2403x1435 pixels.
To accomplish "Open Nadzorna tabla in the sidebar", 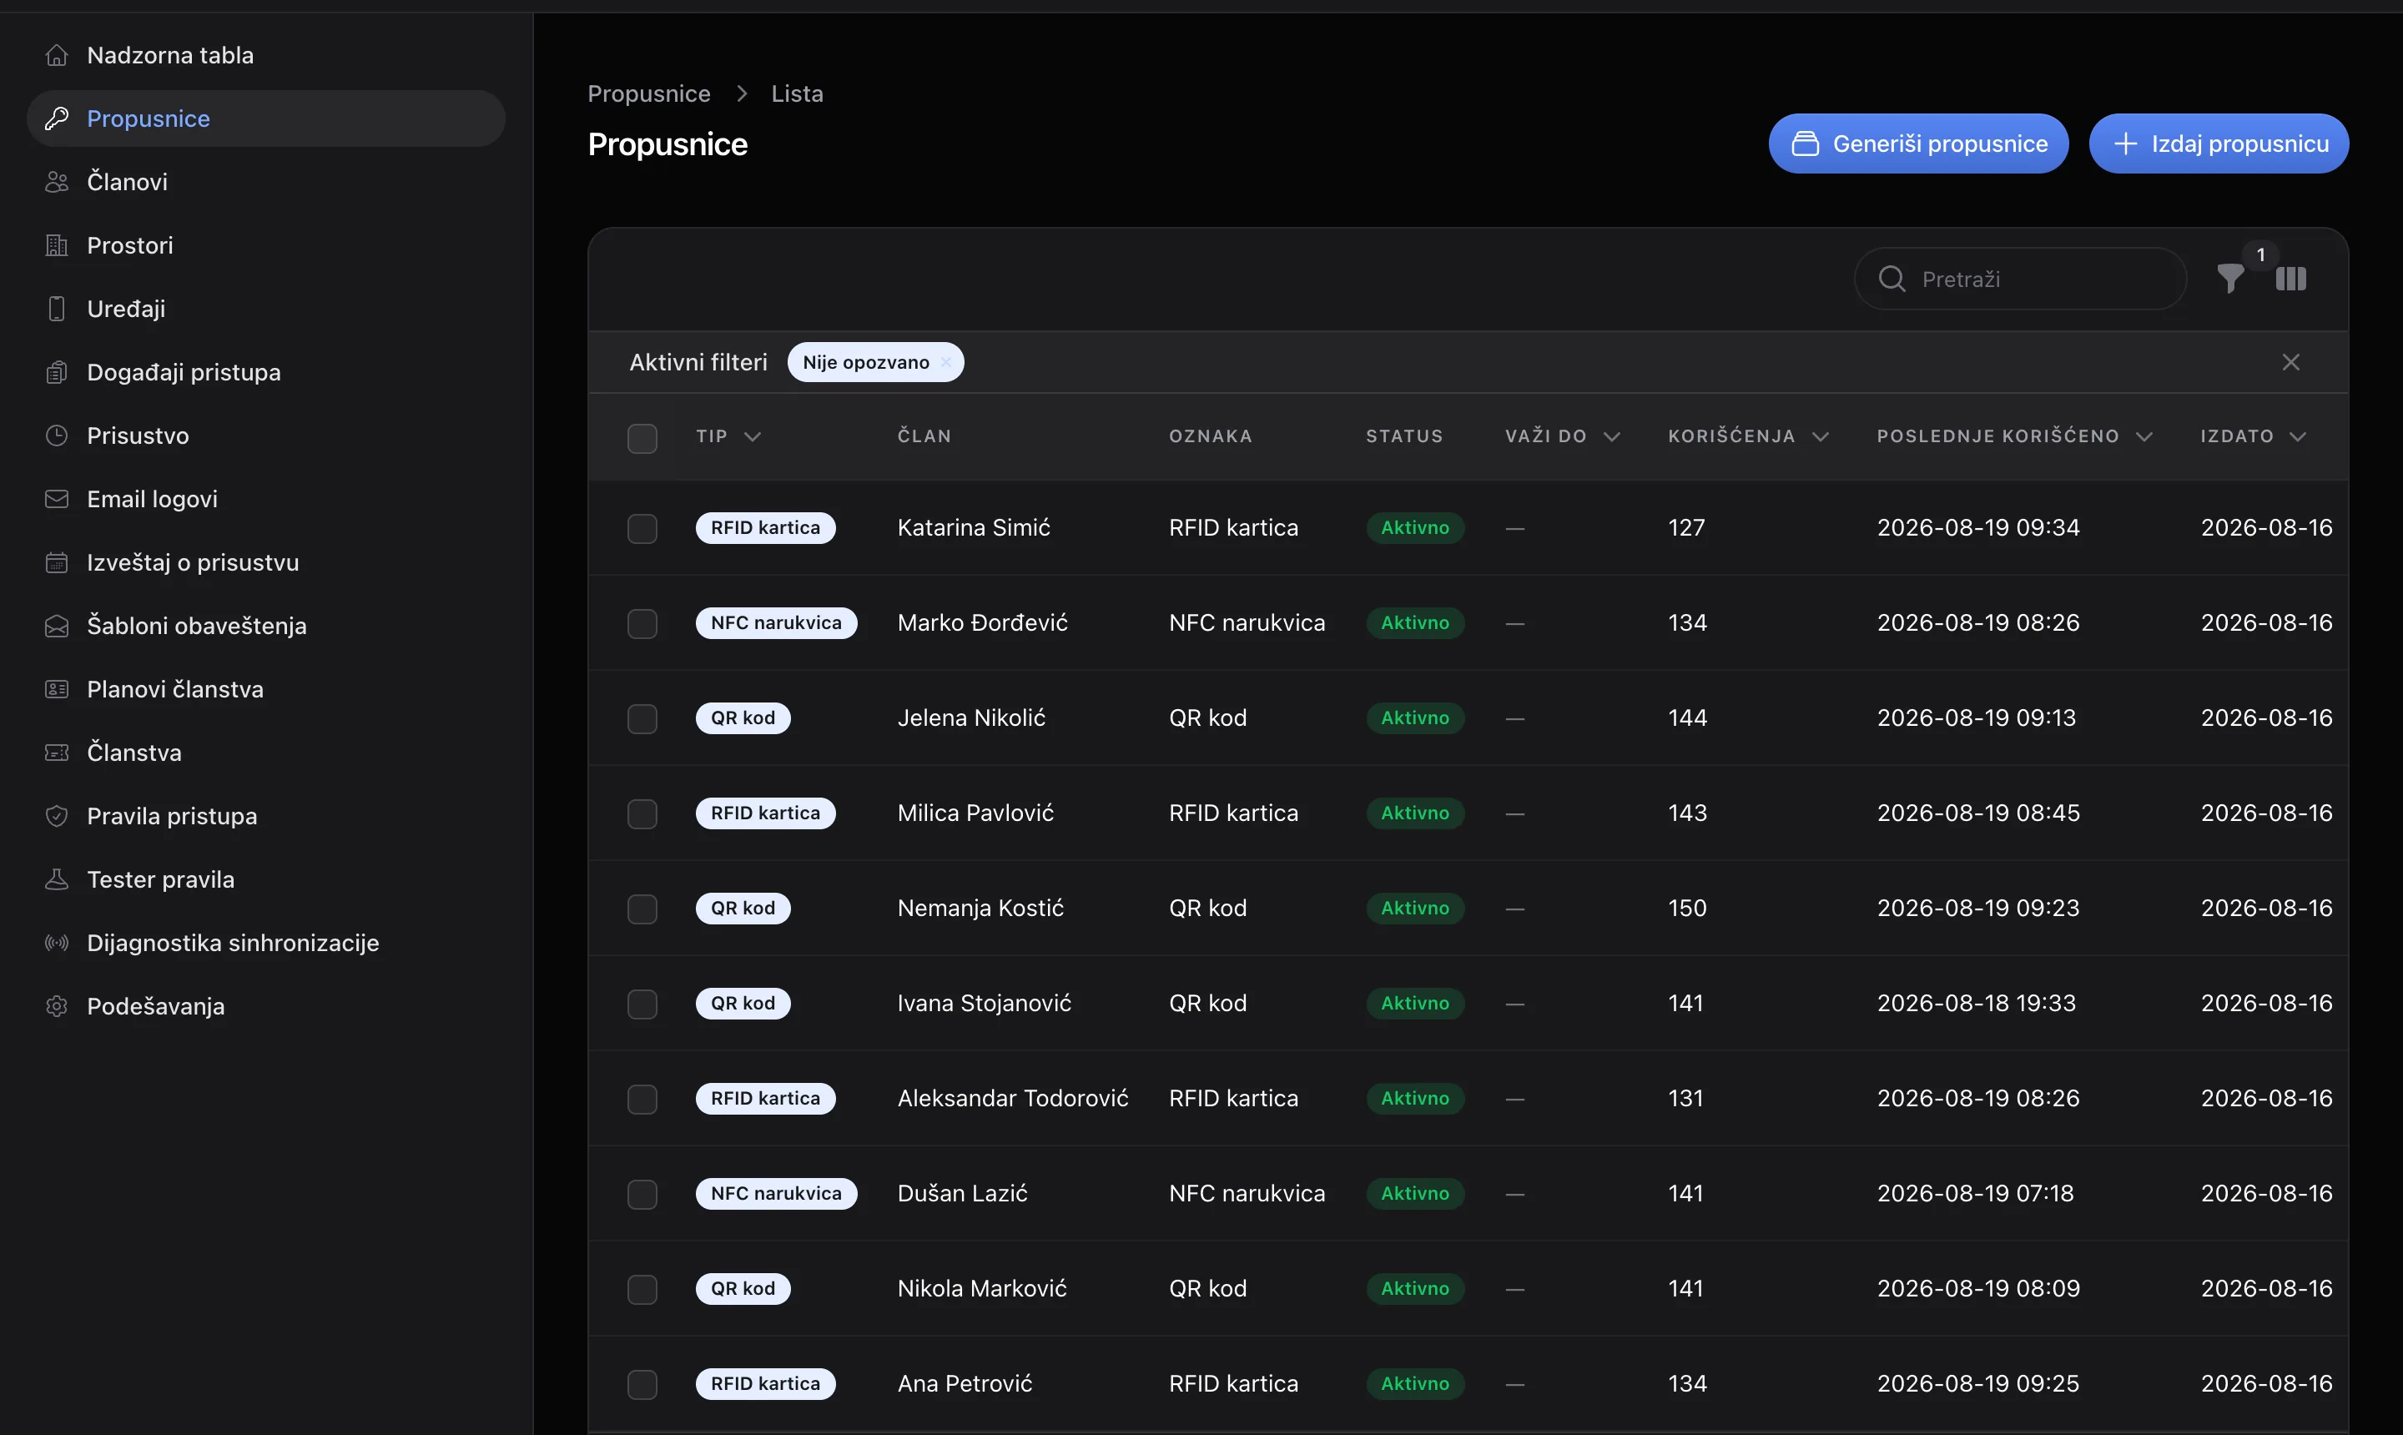I will (x=266, y=55).
